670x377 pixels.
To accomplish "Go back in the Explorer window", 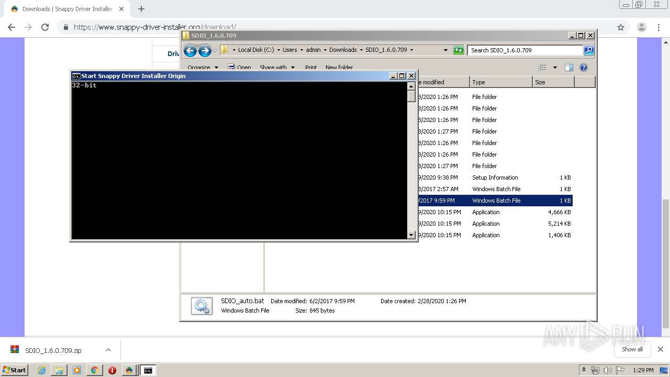I will coord(190,50).
